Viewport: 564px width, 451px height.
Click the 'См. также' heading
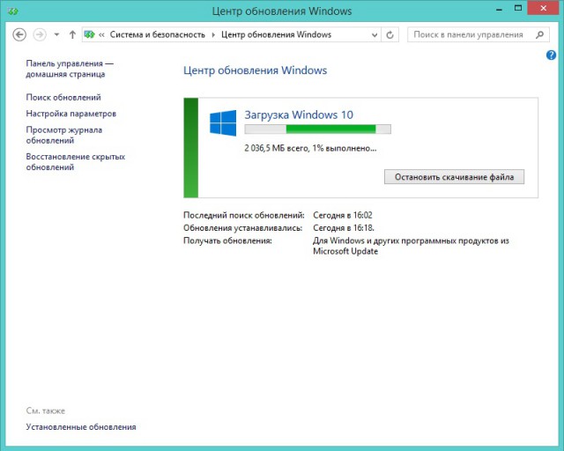[x=45, y=410]
